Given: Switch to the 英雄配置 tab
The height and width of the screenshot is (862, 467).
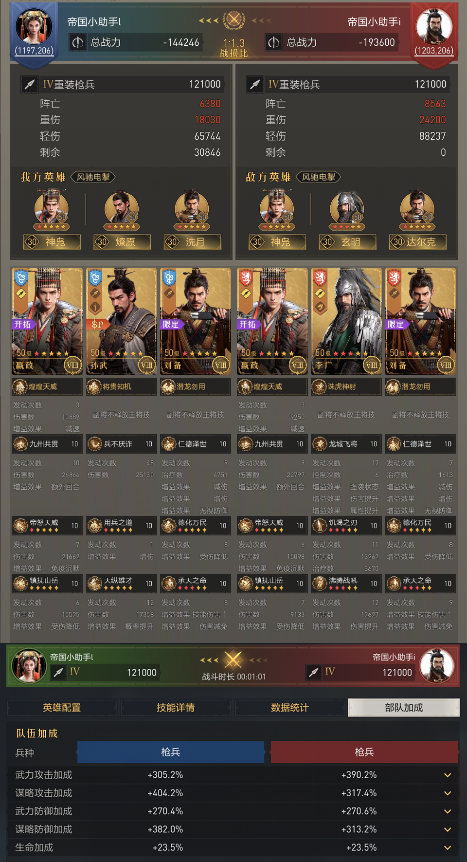Looking at the screenshot, I should pos(62,708).
